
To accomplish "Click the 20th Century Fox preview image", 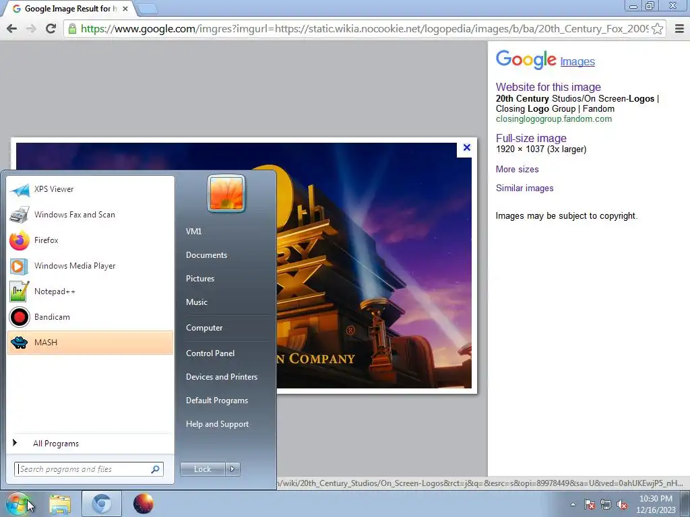I will tap(374, 265).
